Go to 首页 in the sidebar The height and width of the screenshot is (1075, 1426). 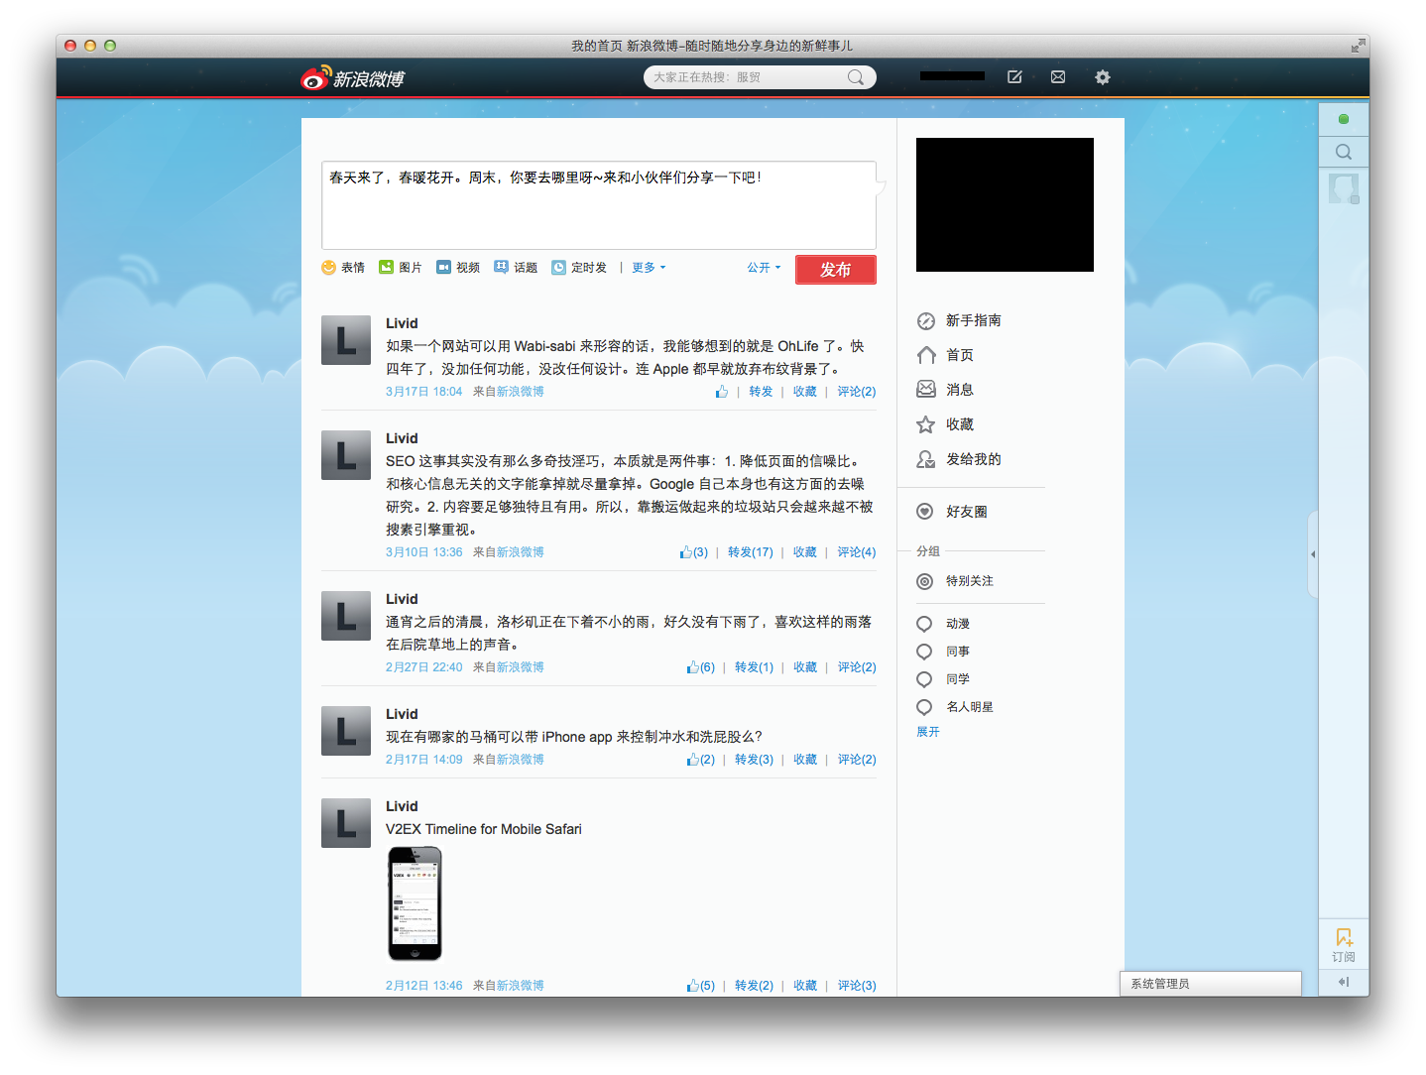pyautogui.click(x=959, y=355)
